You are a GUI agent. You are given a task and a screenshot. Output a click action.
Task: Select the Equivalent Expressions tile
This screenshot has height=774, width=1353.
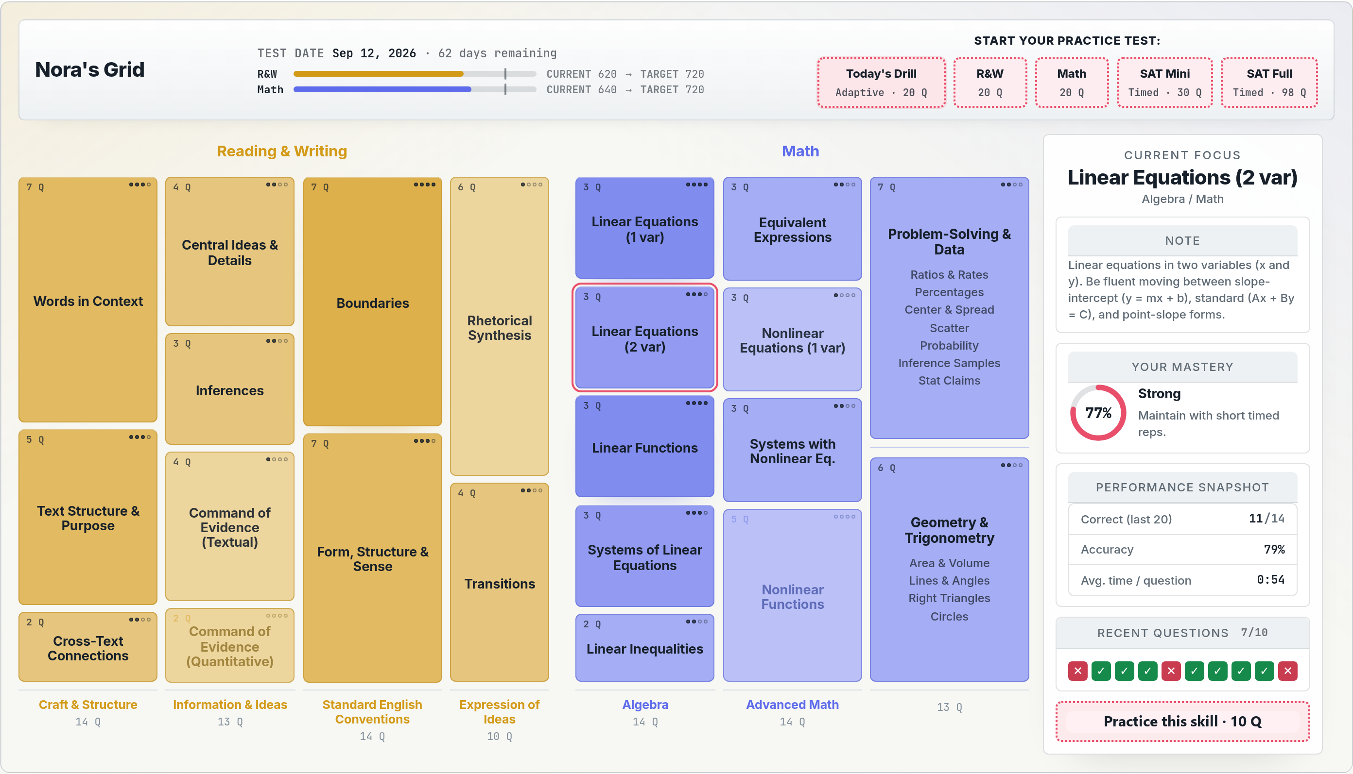(x=792, y=229)
